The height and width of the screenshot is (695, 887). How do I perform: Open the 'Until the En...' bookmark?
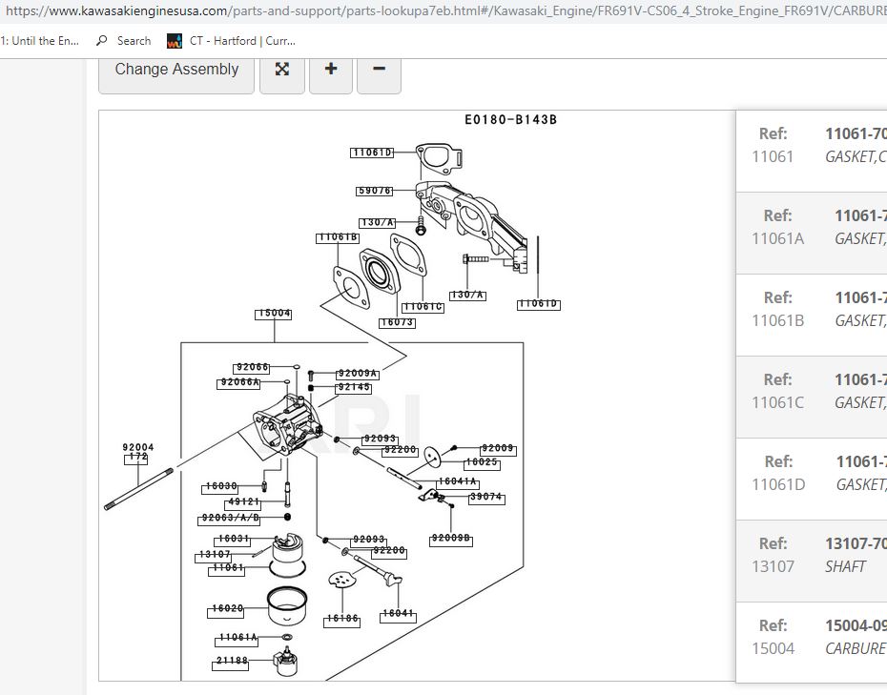[40, 41]
